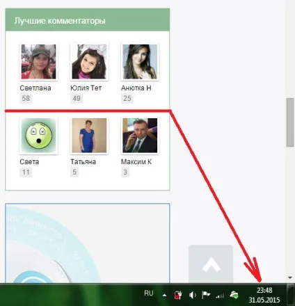
Task: Open the power battery tray icon
Action: pyautogui.click(x=178, y=295)
